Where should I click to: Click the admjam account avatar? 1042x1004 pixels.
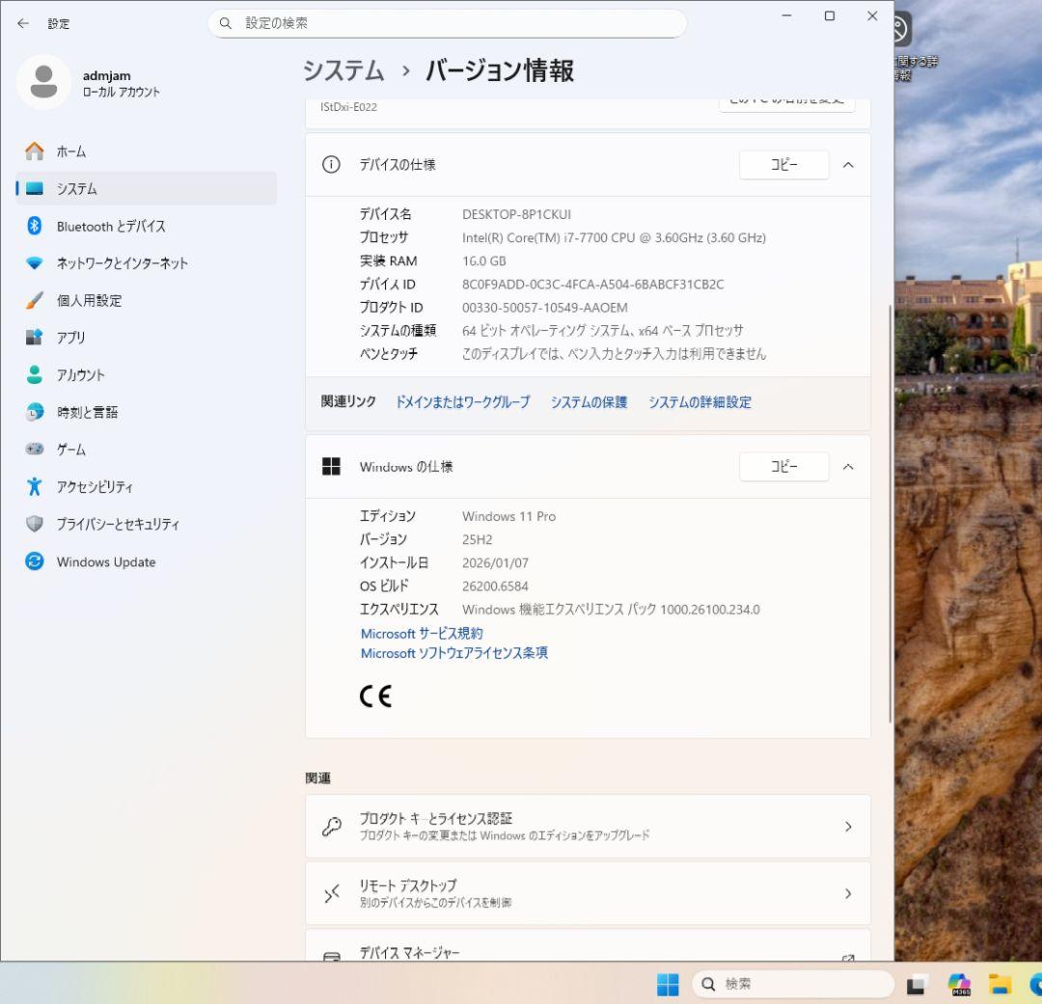click(43, 82)
